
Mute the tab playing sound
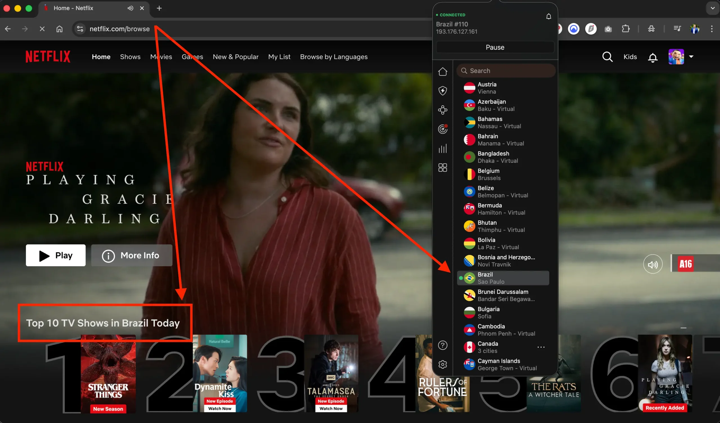130,8
